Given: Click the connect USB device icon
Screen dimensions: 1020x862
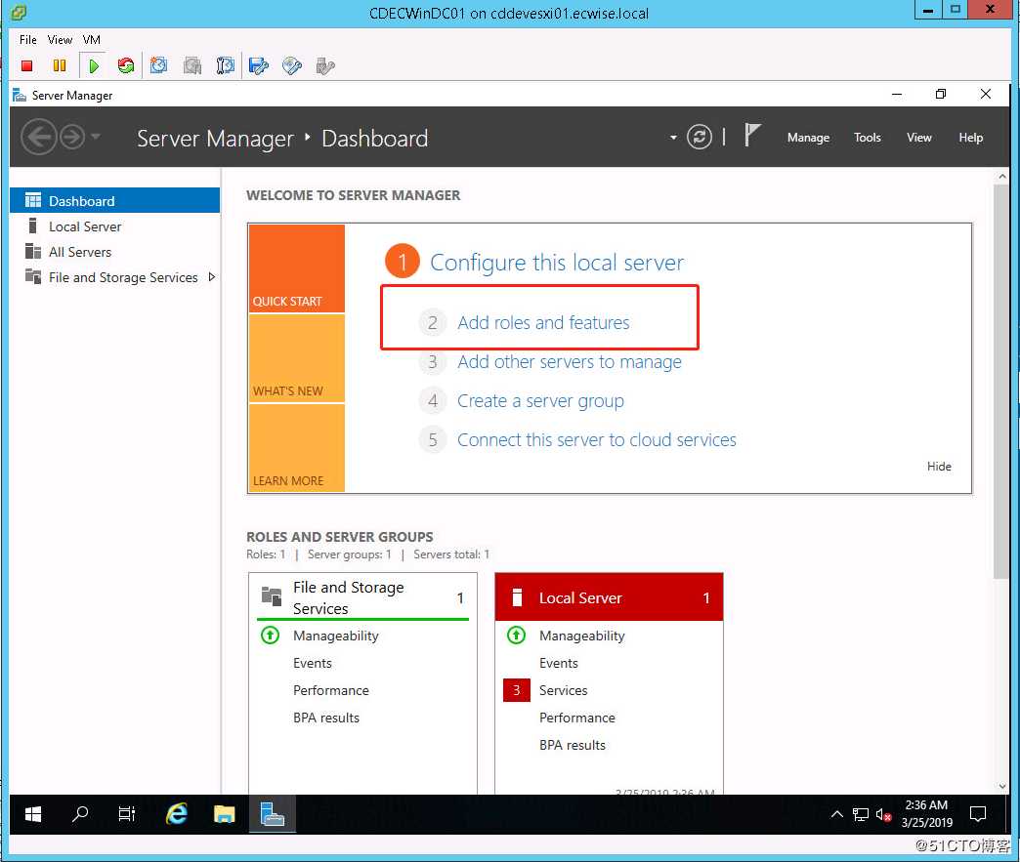Looking at the screenshot, I should click(x=324, y=65).
